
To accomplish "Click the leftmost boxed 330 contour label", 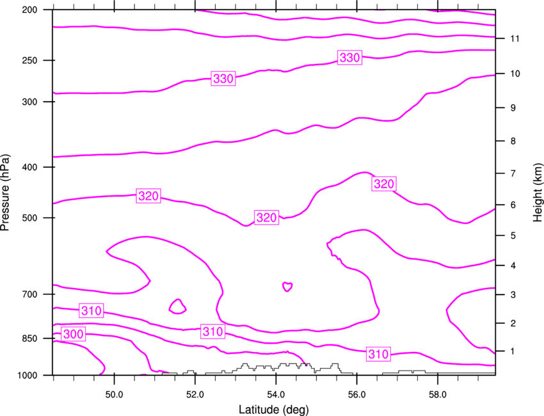I will (223, 79).
